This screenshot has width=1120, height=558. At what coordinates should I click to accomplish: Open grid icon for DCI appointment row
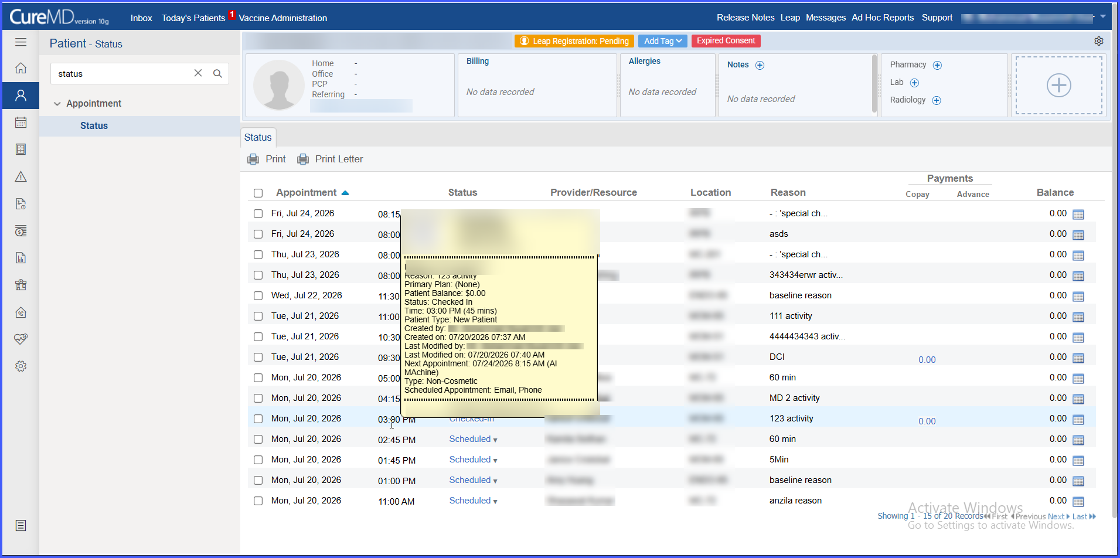coord(1078,358)
